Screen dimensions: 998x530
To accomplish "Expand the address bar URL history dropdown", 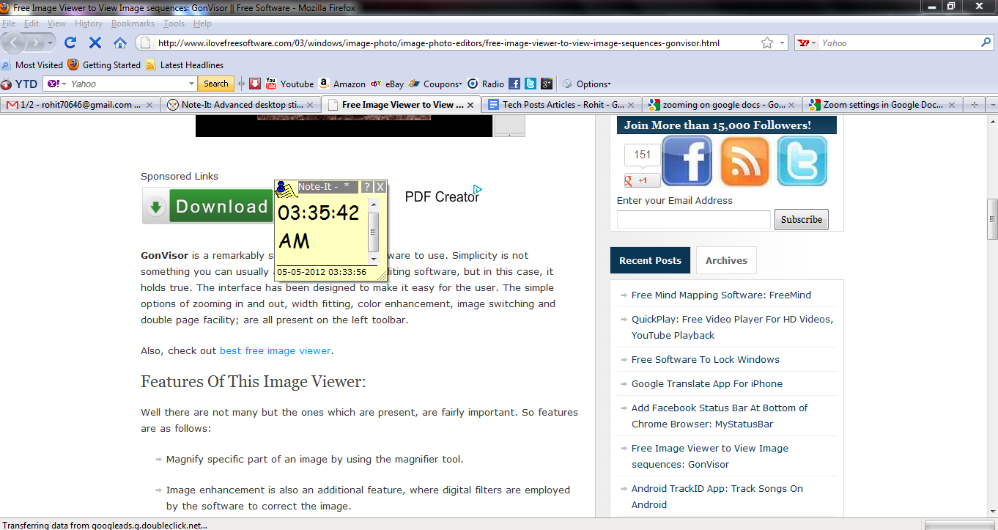I will [x=782, y=43].
